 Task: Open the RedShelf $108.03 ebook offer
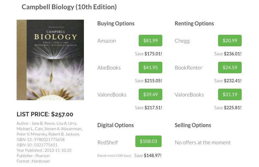[148, 141]
